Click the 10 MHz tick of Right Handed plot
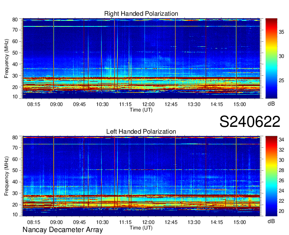289x235 pixels. pyautogui.click(x=15, y=97)
